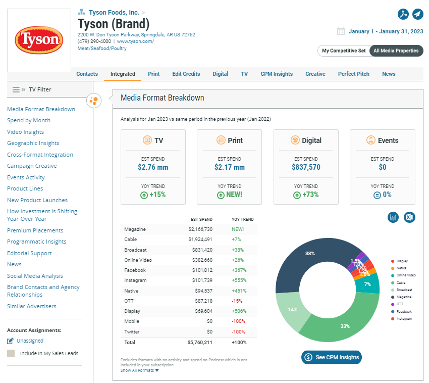Open the www.tyson.com website link

pos(135,41)
